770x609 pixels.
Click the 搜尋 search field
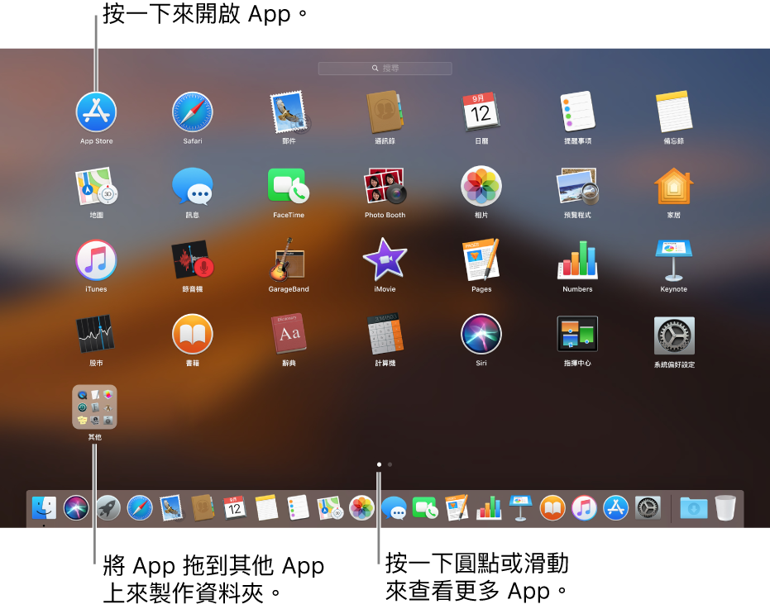385,69
